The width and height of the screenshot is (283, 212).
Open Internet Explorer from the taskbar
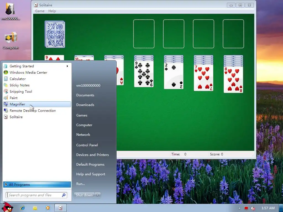(x=23, y=208)
